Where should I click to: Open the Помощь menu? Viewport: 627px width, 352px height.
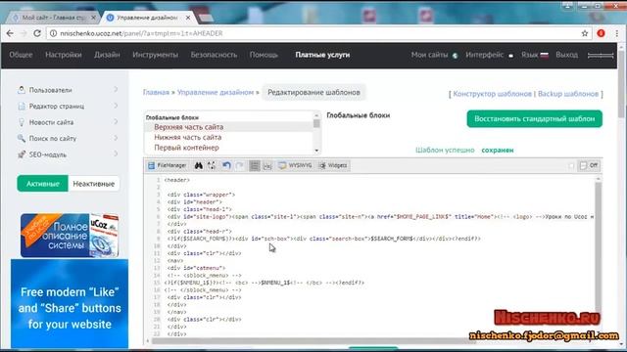click(x=264, y=55)
